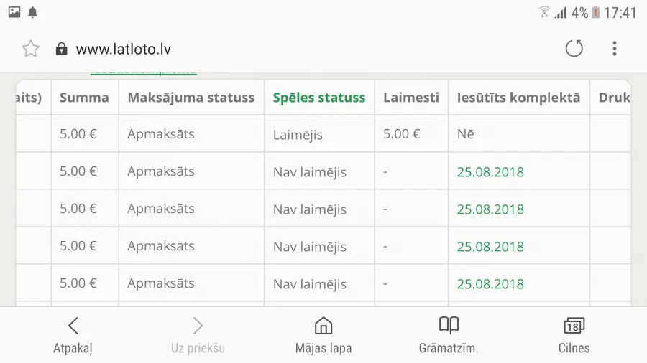Select the Maksājuma statuss column header
Viewport: 647px width, 363px height.
[x=191, y=98]
